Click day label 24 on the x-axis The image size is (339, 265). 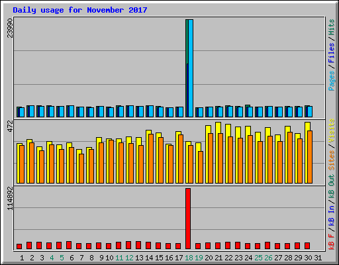click(x=248, y=258)
